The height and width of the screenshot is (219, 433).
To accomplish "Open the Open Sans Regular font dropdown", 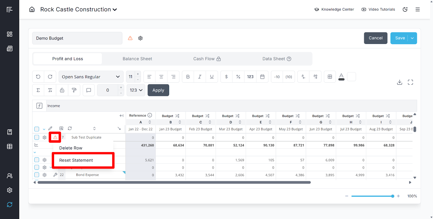I will 91,77.
